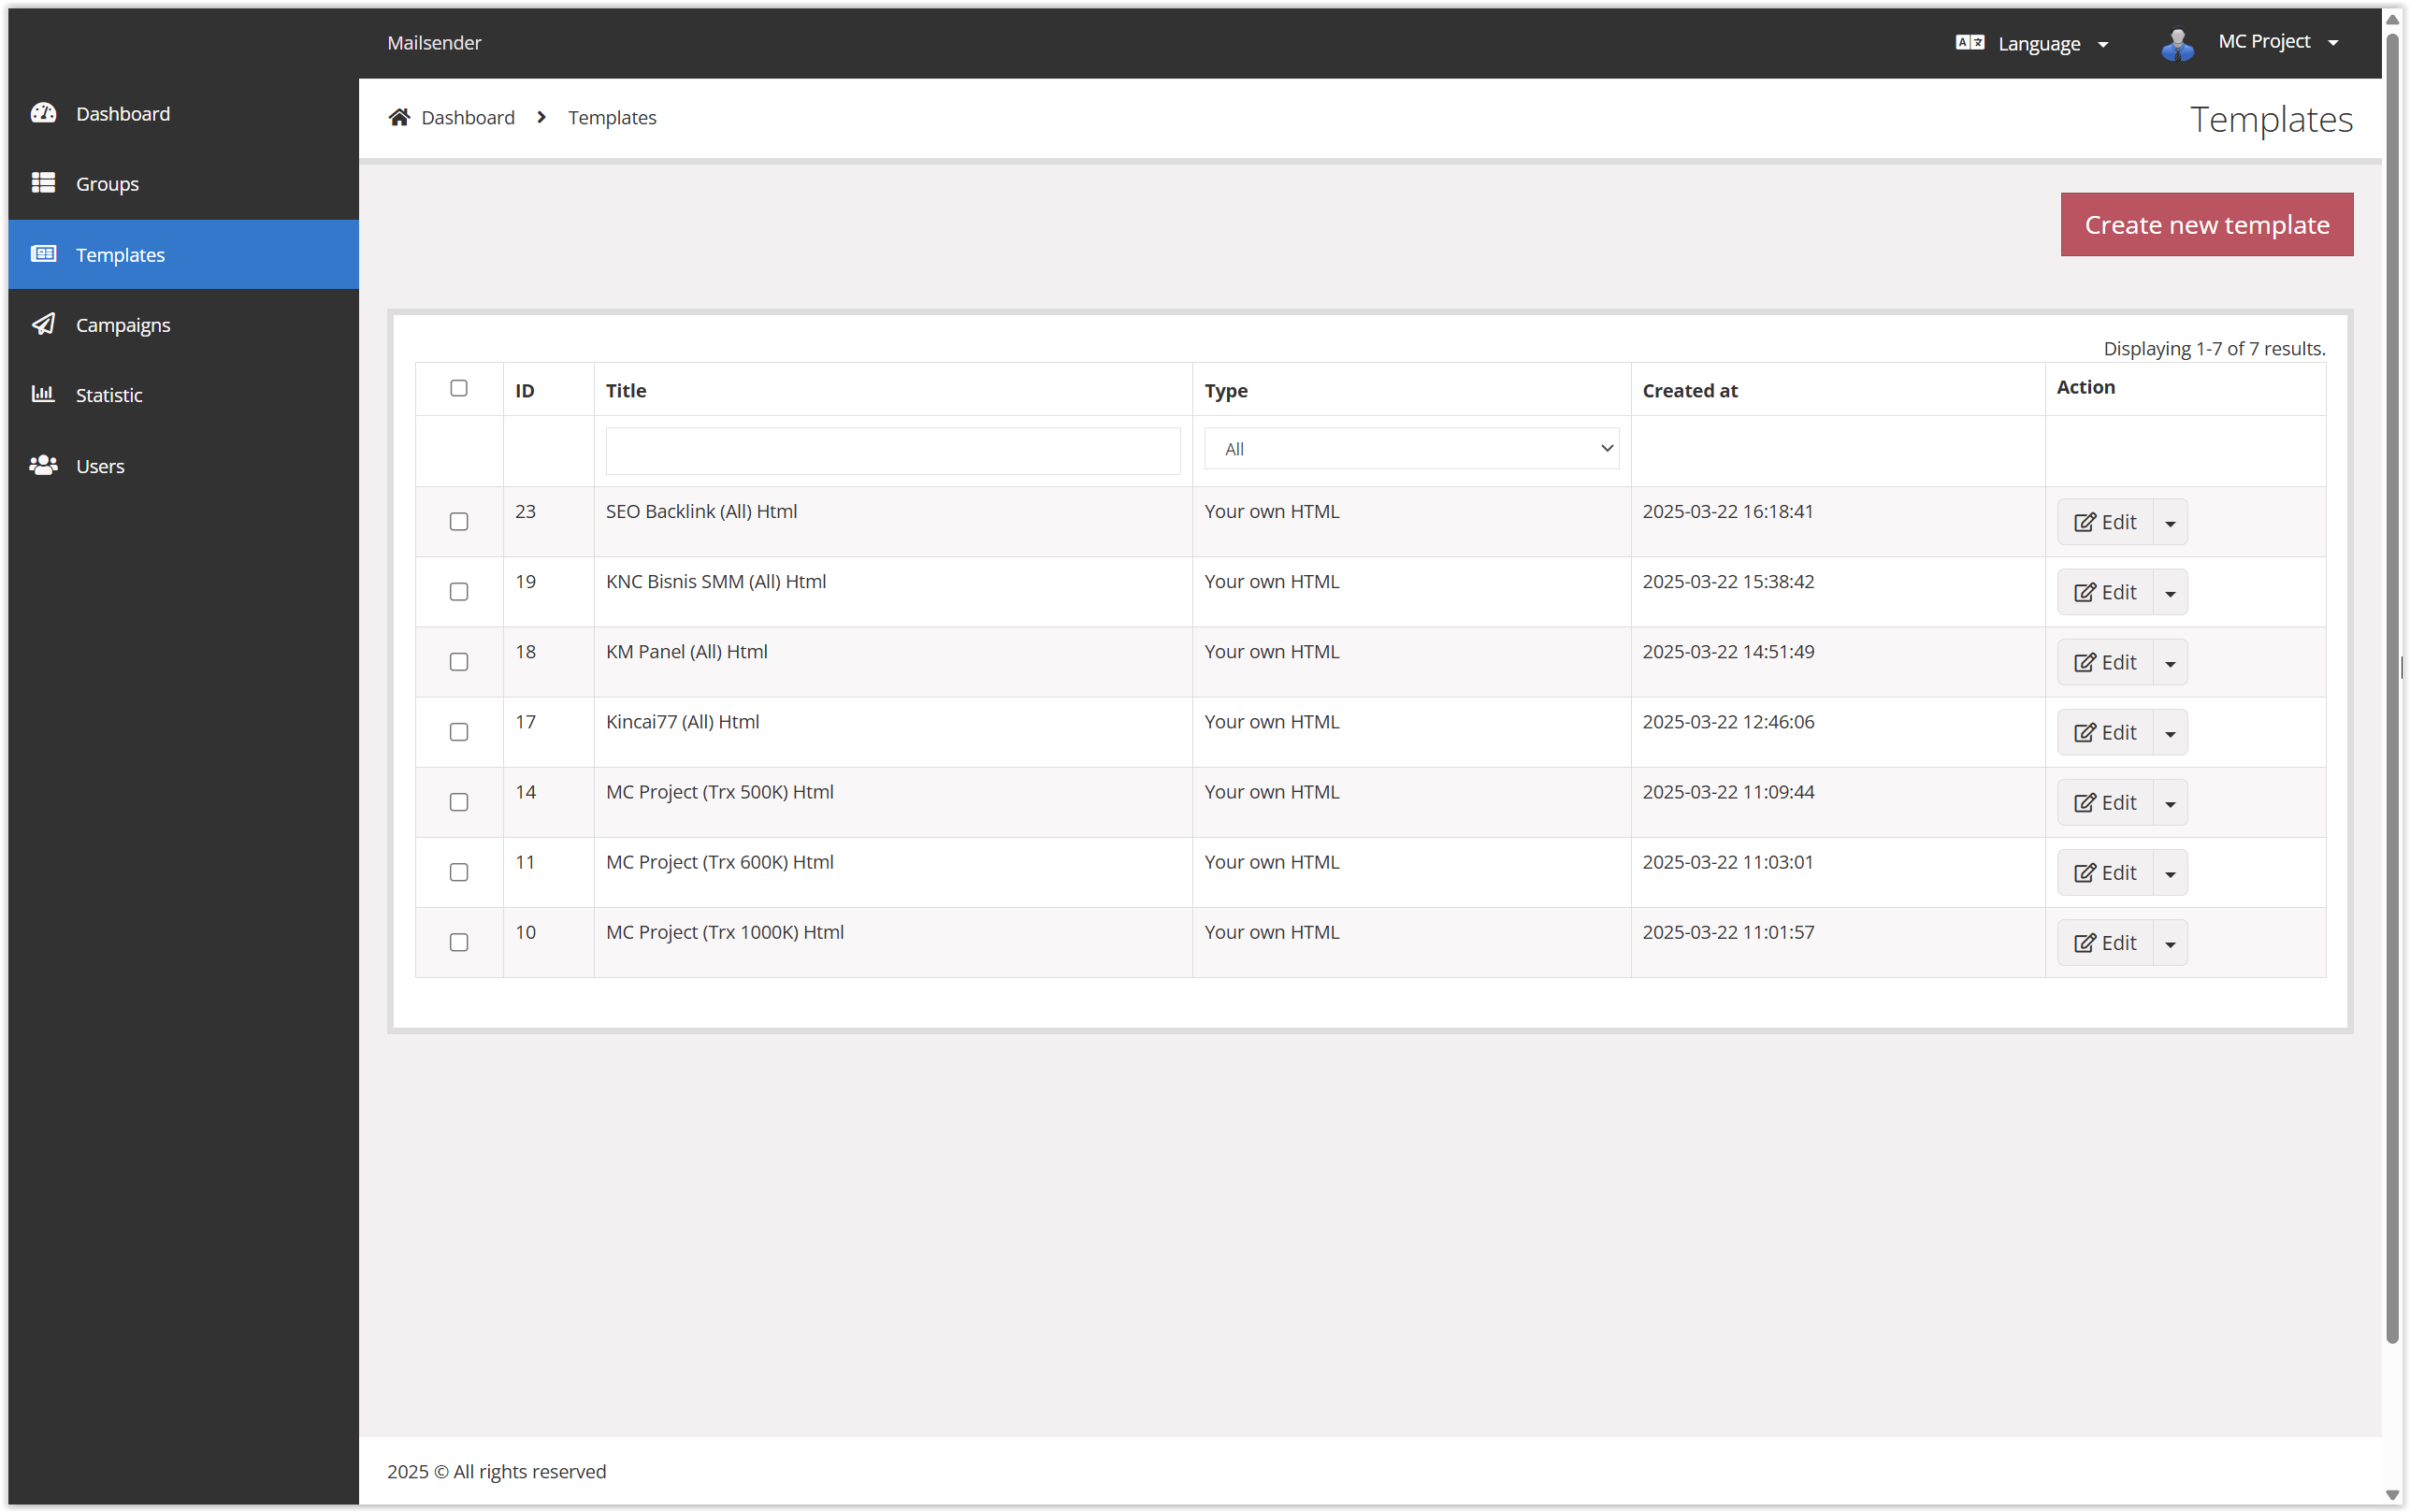Open Statistic via the bar chart icon
This screenshot has width=2410, height=1512.
[x=44, y=394]
